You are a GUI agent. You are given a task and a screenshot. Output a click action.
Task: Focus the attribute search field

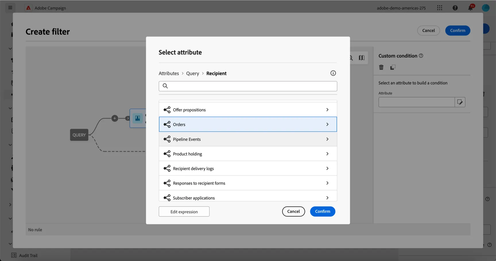click(x=248, y=86)
